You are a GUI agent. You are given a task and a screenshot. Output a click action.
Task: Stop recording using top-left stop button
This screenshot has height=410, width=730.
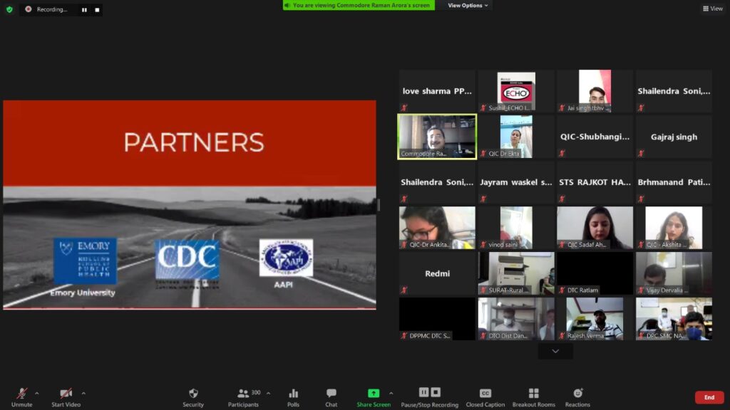(97, 10)
